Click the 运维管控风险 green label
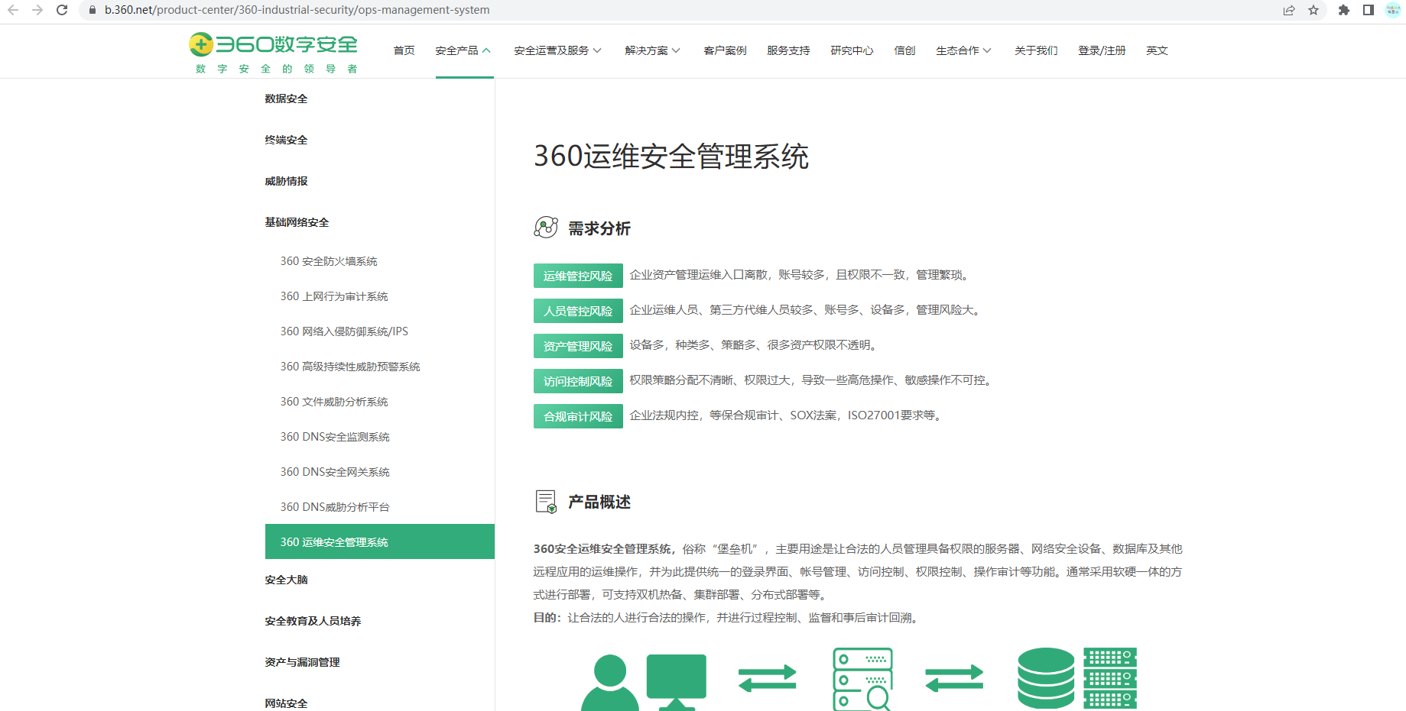This screenshot has height=711, width=1406. 578,276
